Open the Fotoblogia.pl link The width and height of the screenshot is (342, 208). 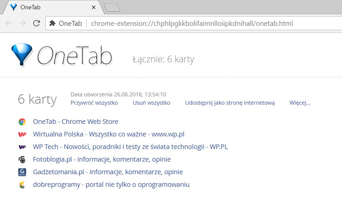click(102, 159)
